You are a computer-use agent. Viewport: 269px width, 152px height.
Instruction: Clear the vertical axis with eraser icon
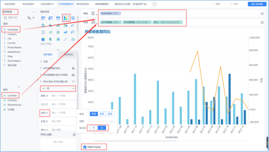[262, 22]
